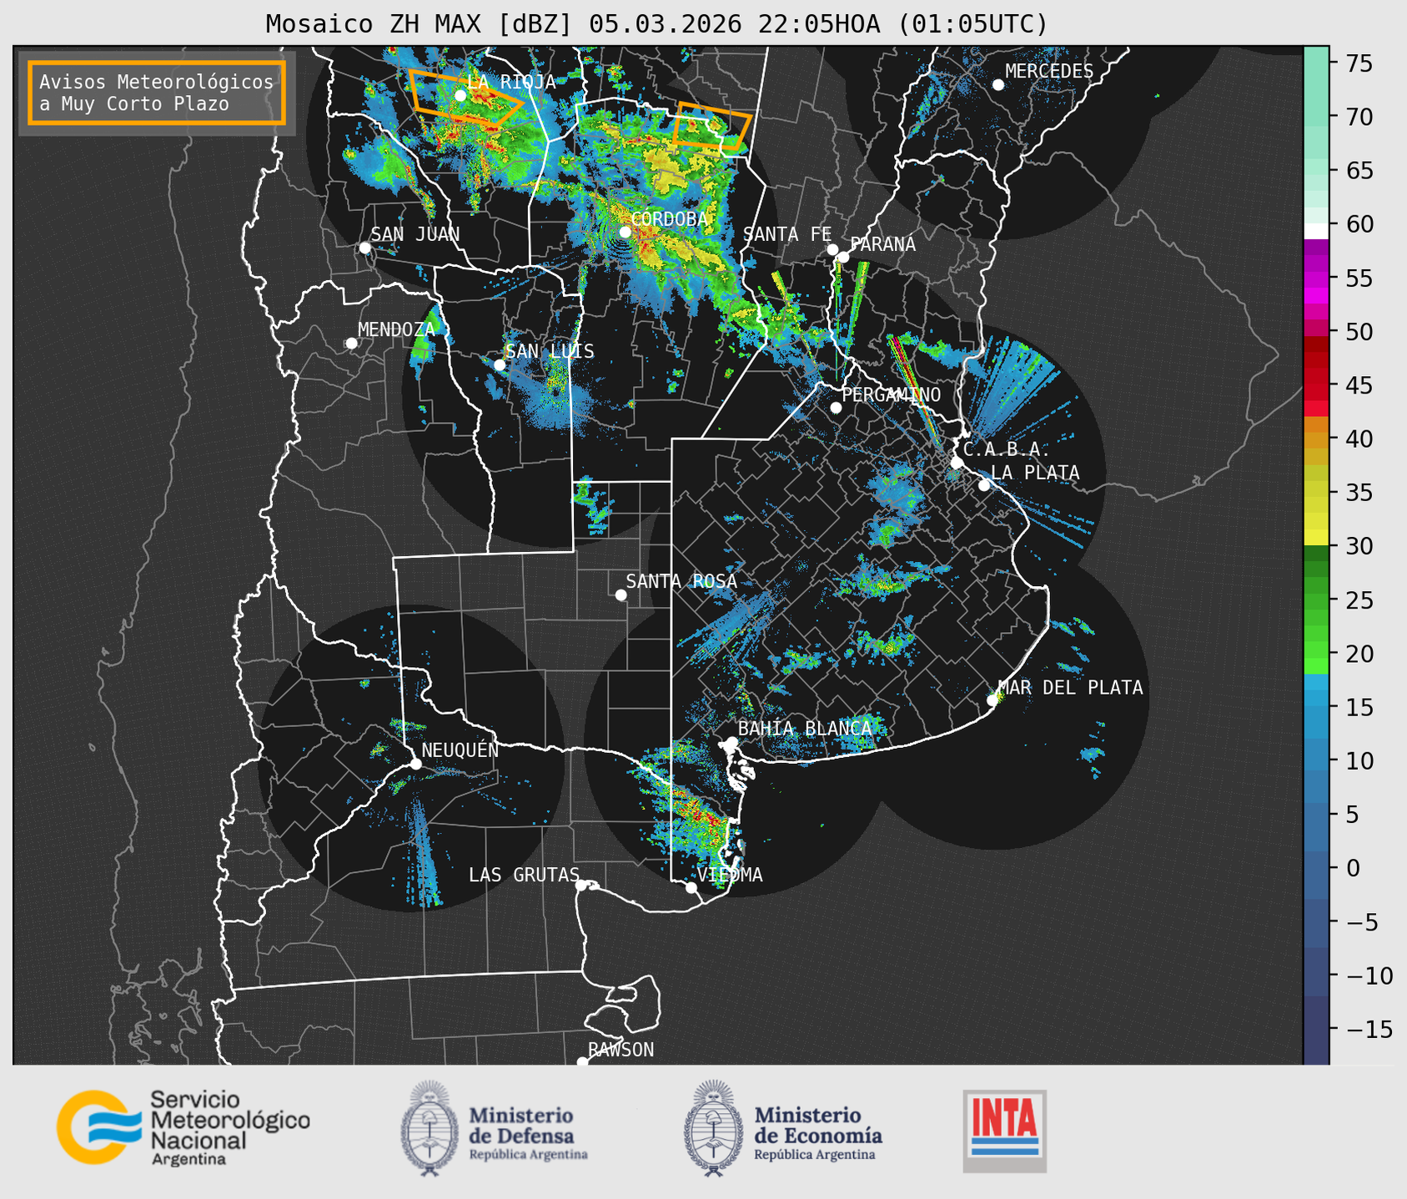Click the 75 dBZ colorbar label

pos(1359,63)
